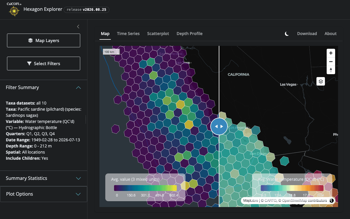Switch to the Map tab
Viewport: 350px width, 219px height.
pos(105,34)
